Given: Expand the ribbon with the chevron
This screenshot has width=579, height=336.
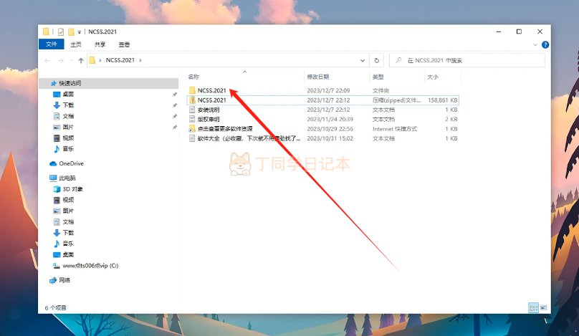Looking at the screenshot, I should (535, 44).
